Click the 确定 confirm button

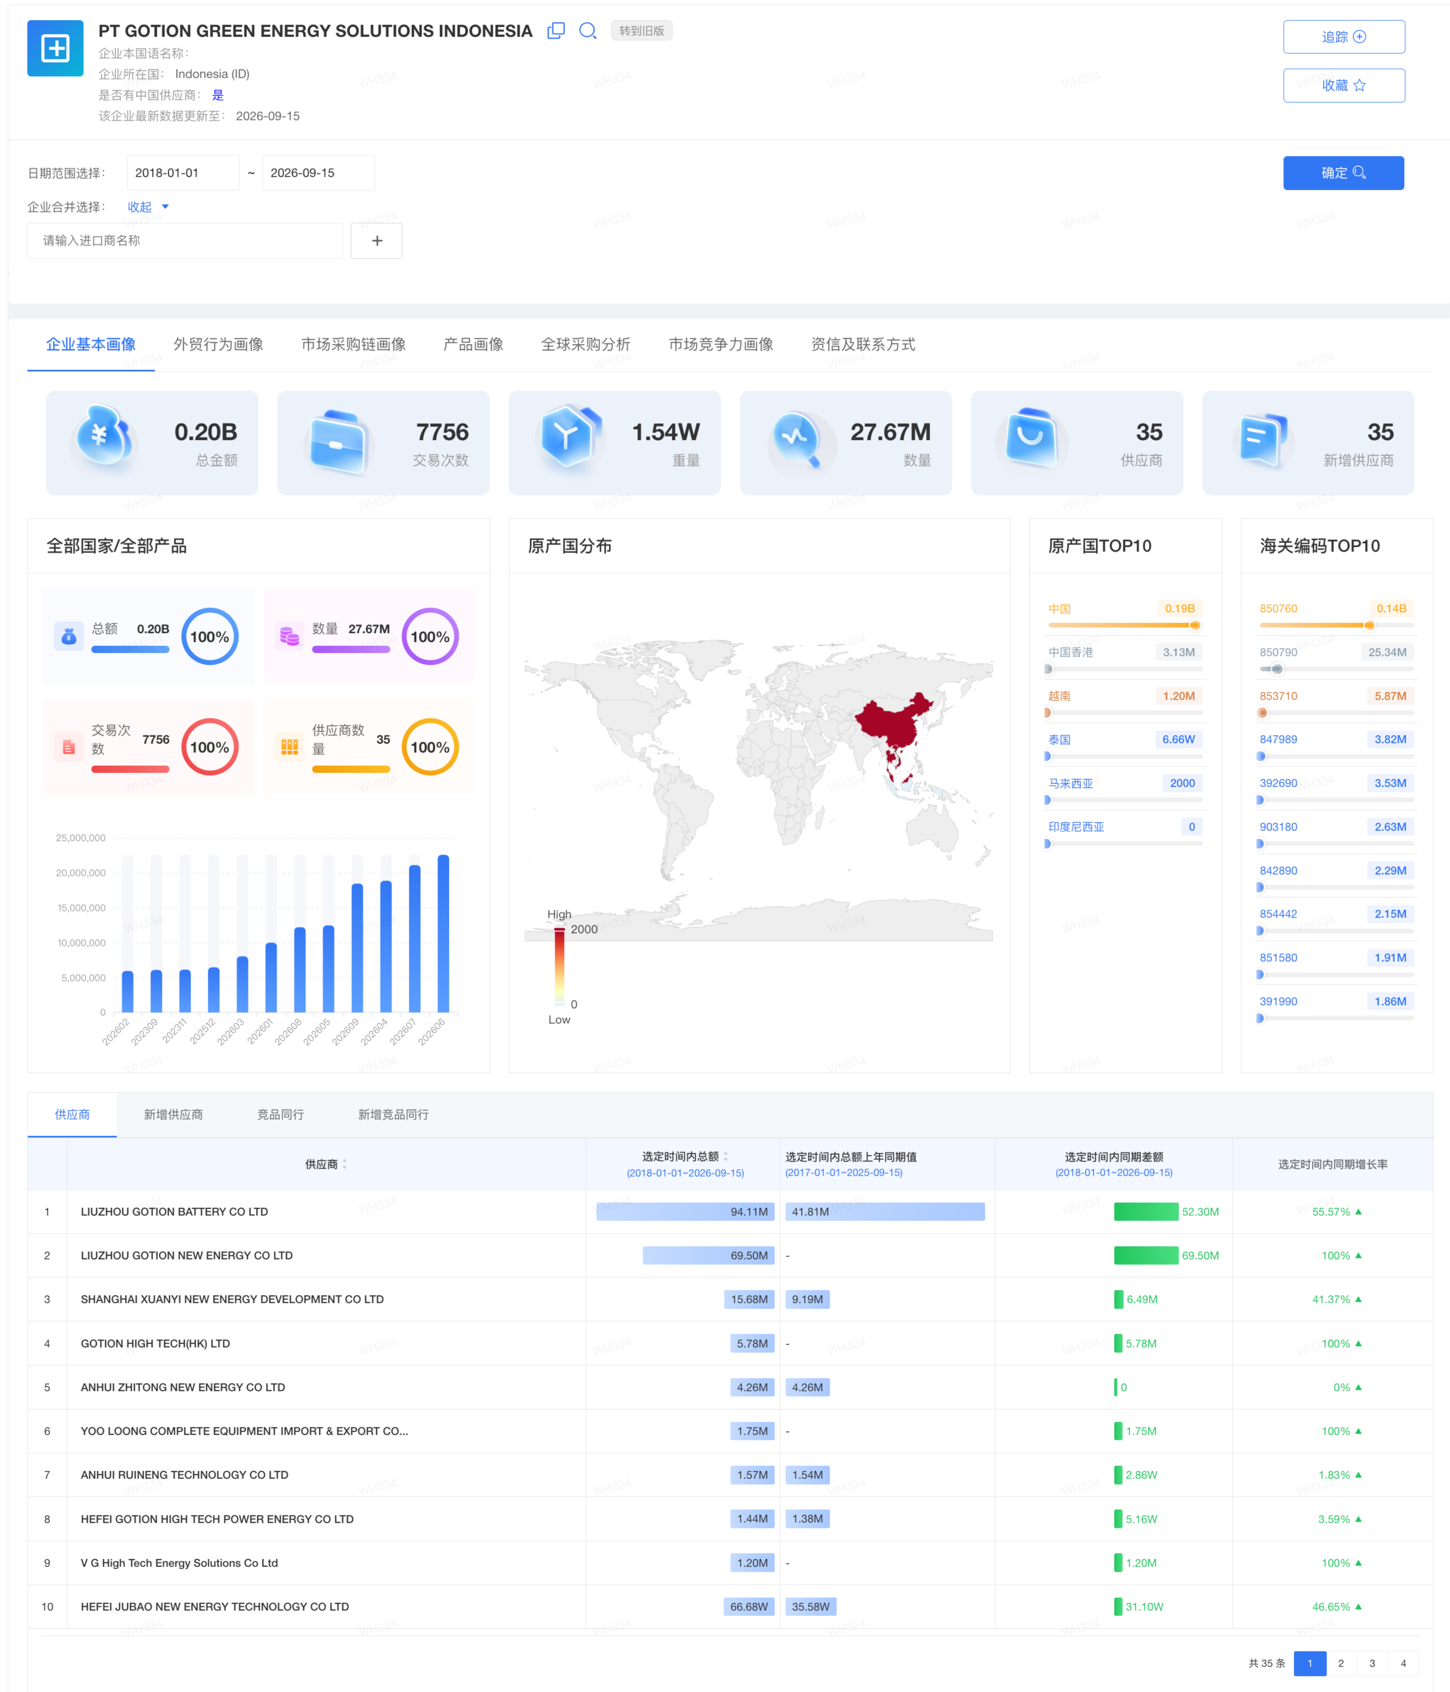click(1344, 173)
